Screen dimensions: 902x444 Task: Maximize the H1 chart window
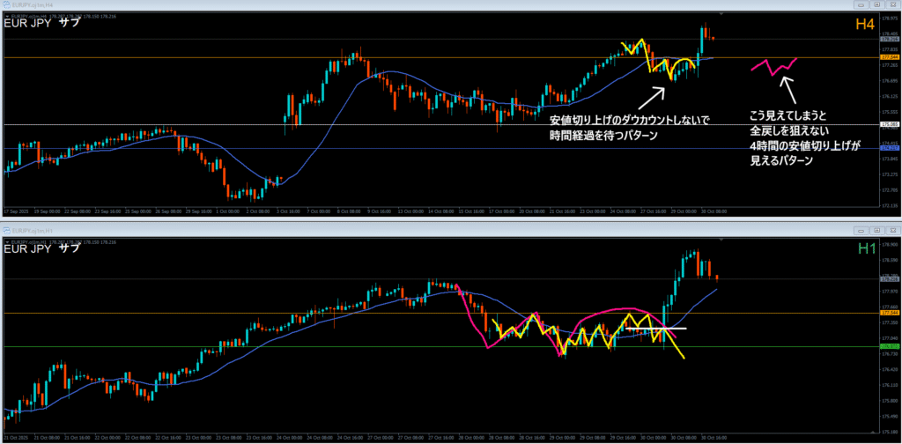point(879,229)
